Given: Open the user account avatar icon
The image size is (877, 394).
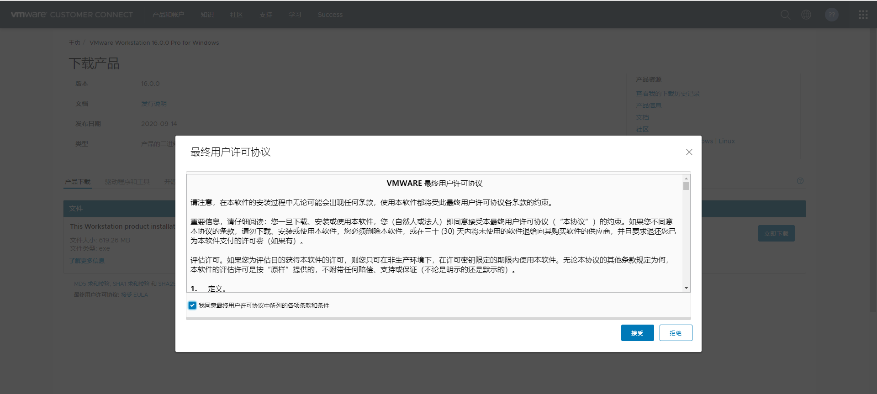Looking at the screenshot, I should 832,15.
